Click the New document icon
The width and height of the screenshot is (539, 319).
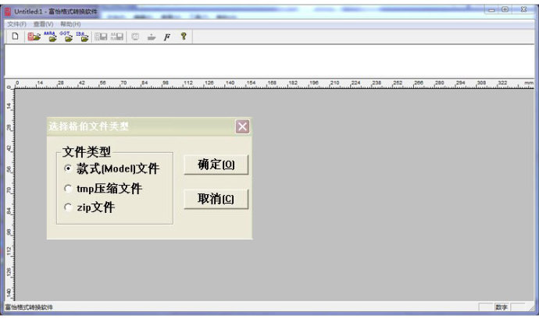(14, 37)
